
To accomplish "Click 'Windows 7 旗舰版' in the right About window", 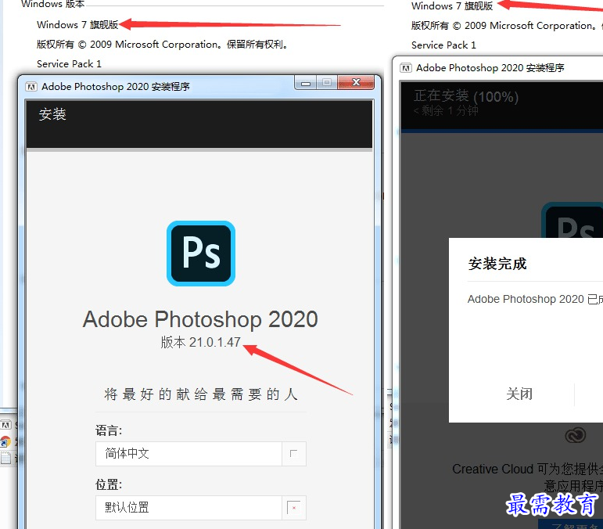I will click(452, 5).
